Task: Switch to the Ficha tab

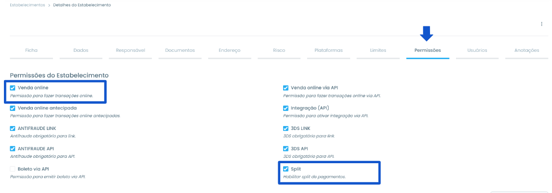Action: 31,50
